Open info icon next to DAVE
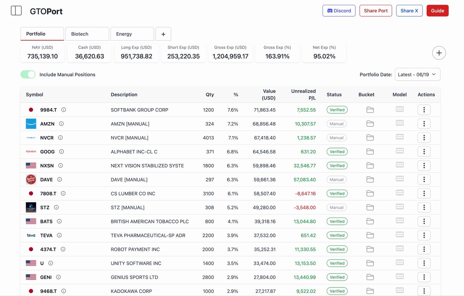The image size is (464, 296). [x=60, y=179]
